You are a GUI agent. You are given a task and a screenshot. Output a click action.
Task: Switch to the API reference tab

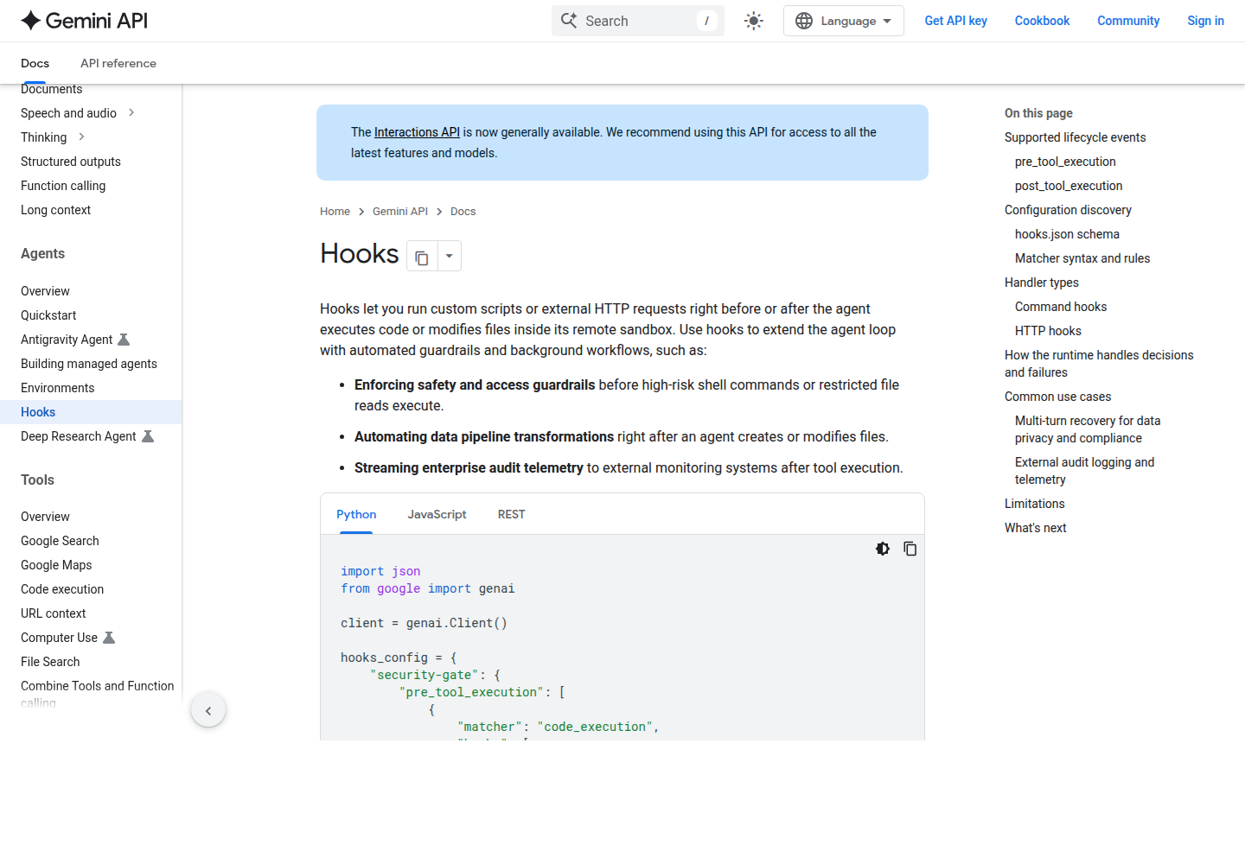tap(118, 63)
